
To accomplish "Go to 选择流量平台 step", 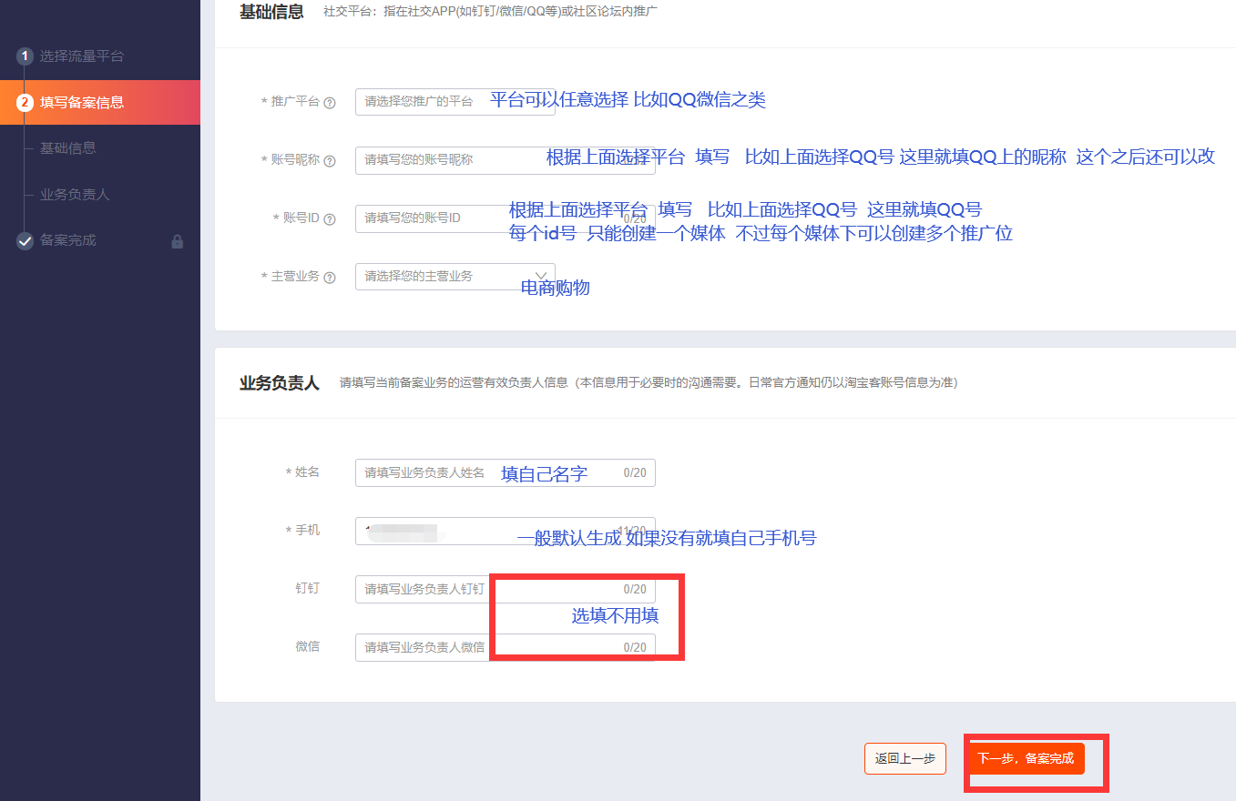I will point(81,56).
